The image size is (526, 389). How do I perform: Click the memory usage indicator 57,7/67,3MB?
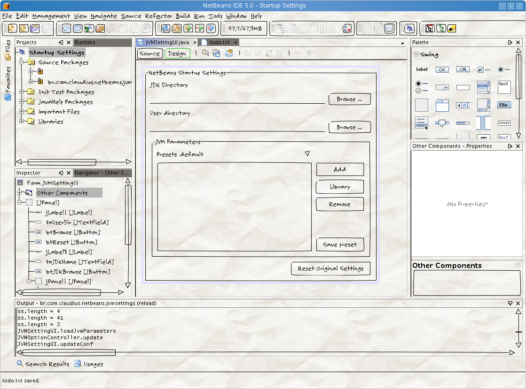[245, 29]
